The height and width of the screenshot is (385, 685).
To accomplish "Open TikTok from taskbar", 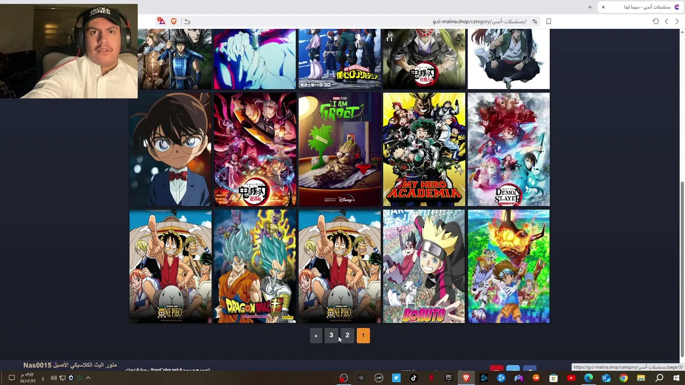I will click(x=414, y=378).
